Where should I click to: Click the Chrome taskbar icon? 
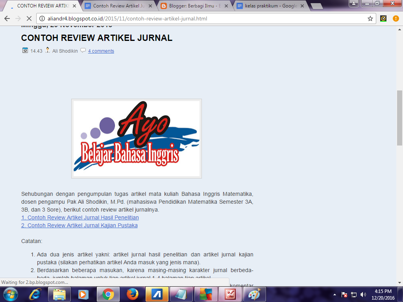(108, 294)
